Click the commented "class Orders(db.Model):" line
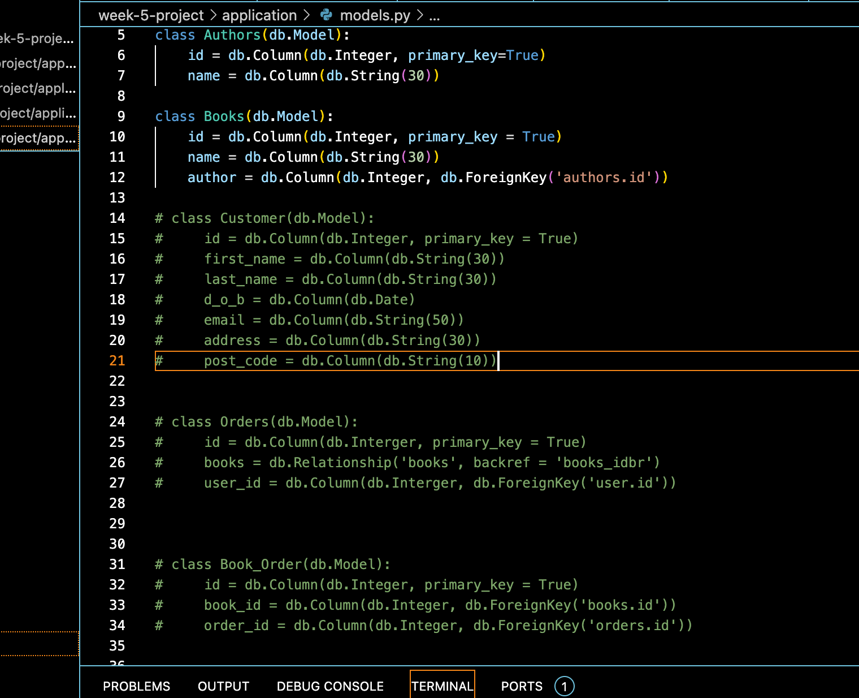This screenshot has width=859, height=698. pyautogui.click(x=257, y=422)
